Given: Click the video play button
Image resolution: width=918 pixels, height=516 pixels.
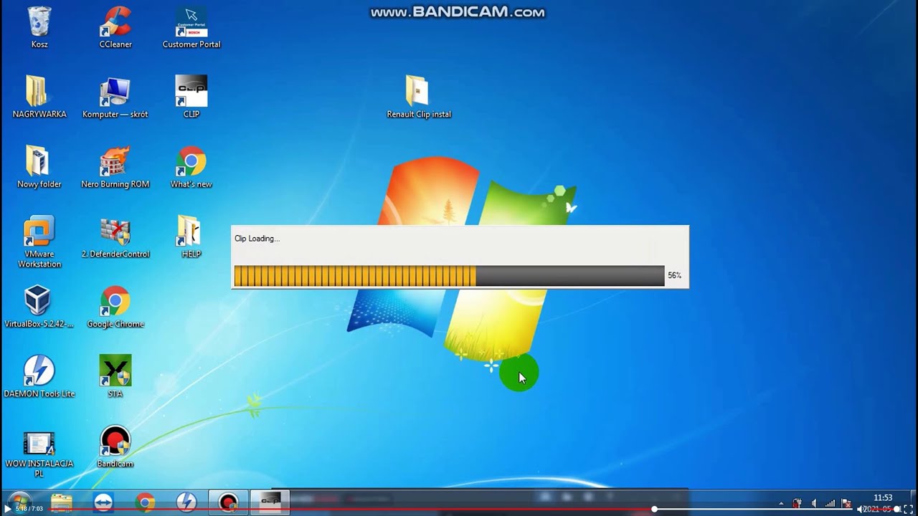Looking at the screenshot, I should [x=9, y=509].
